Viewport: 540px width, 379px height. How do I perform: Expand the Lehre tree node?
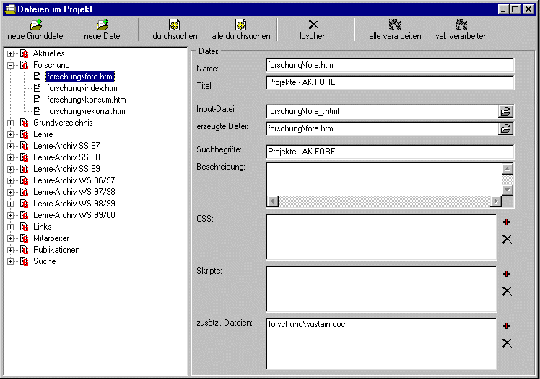[10, 134]
